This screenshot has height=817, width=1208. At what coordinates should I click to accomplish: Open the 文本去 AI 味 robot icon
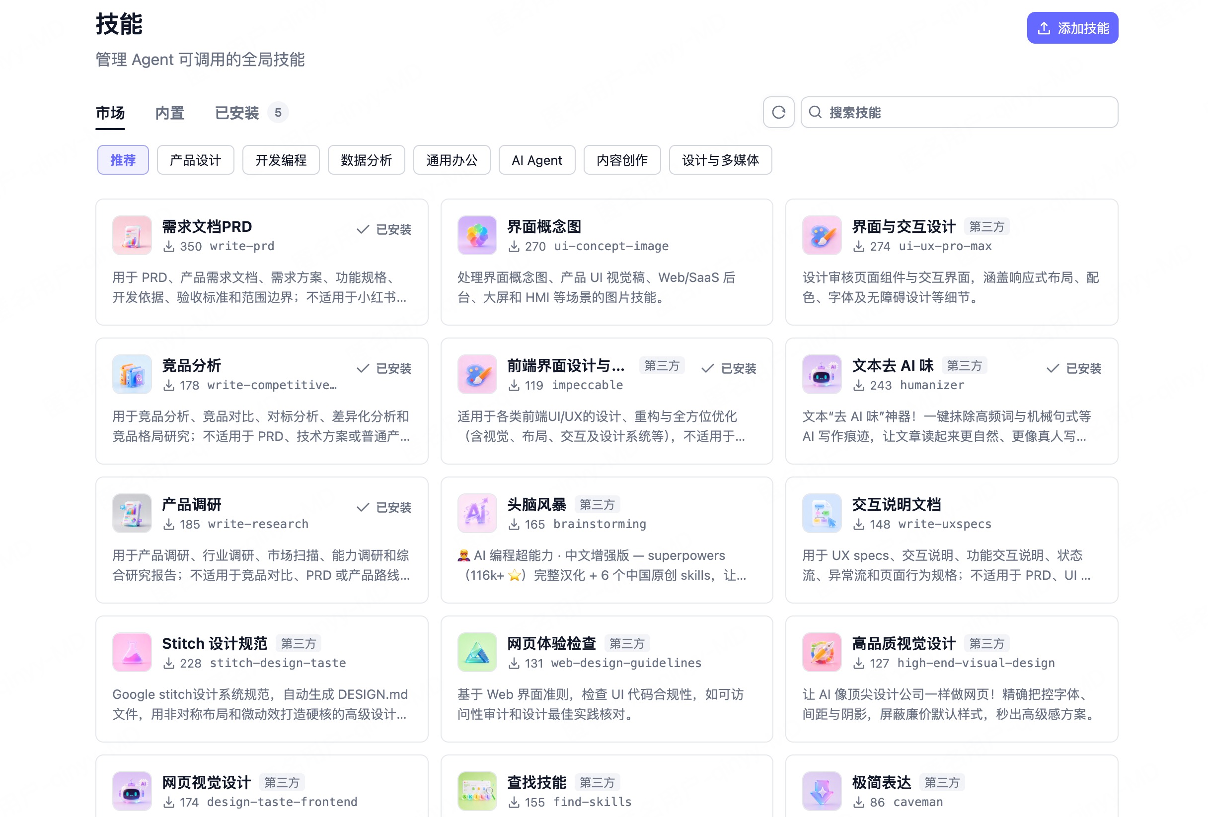tap(821, 374)
